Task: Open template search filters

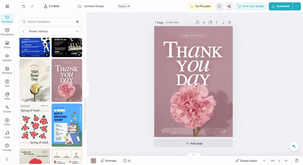Action: tap(77, 22)
